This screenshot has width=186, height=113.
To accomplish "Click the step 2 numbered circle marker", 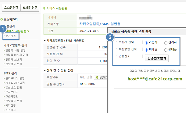I will pos(110,37).
